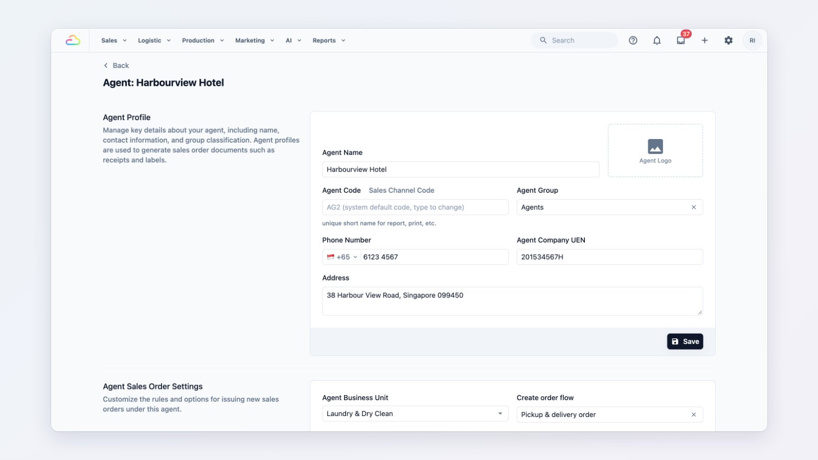Viewport: 818px width, 460px height.
Task: Clear the Agent Group selection
Action: 694,207
